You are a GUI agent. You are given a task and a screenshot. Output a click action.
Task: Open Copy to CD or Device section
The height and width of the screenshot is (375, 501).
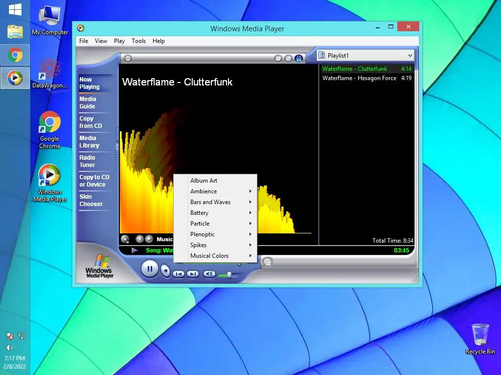pyautogui.click(x=94, y=181)
